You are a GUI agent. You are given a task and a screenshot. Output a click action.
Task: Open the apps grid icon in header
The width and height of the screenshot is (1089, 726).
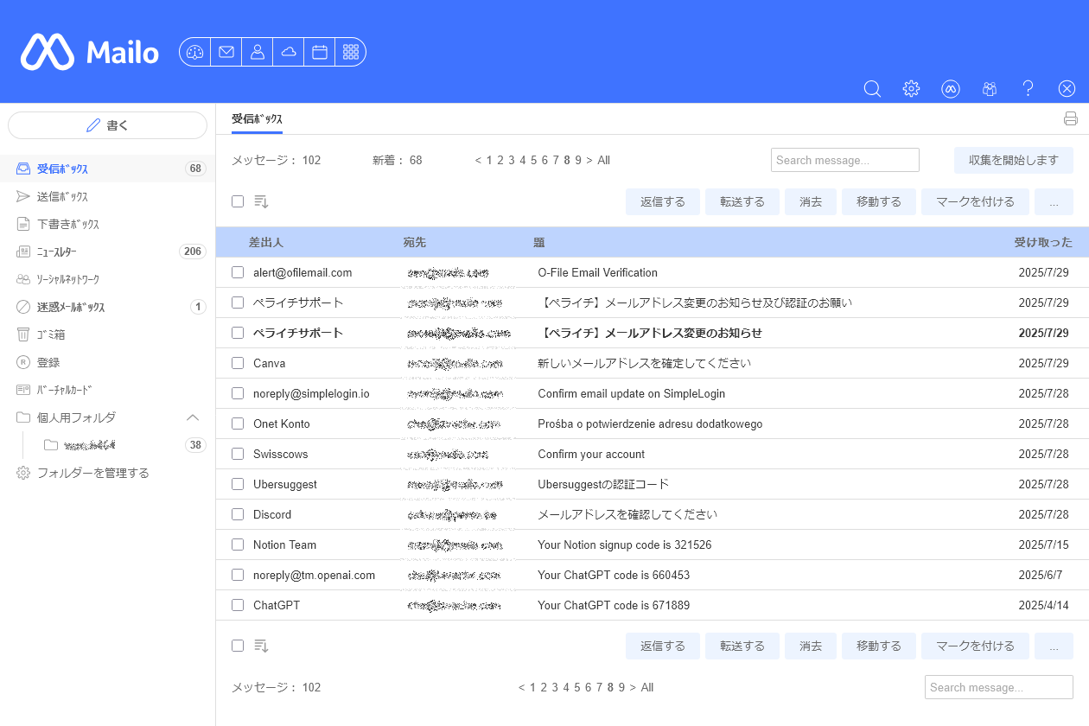351,52
